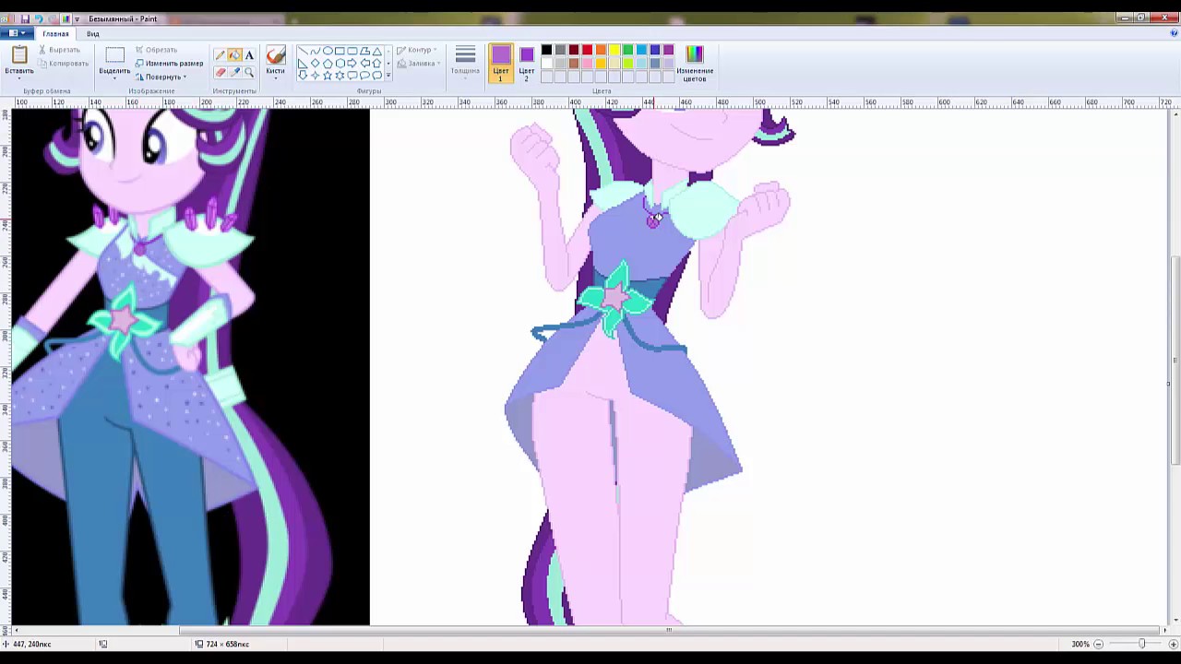
Task: Choose the Rectangle shape
Action: pos(340,51)
